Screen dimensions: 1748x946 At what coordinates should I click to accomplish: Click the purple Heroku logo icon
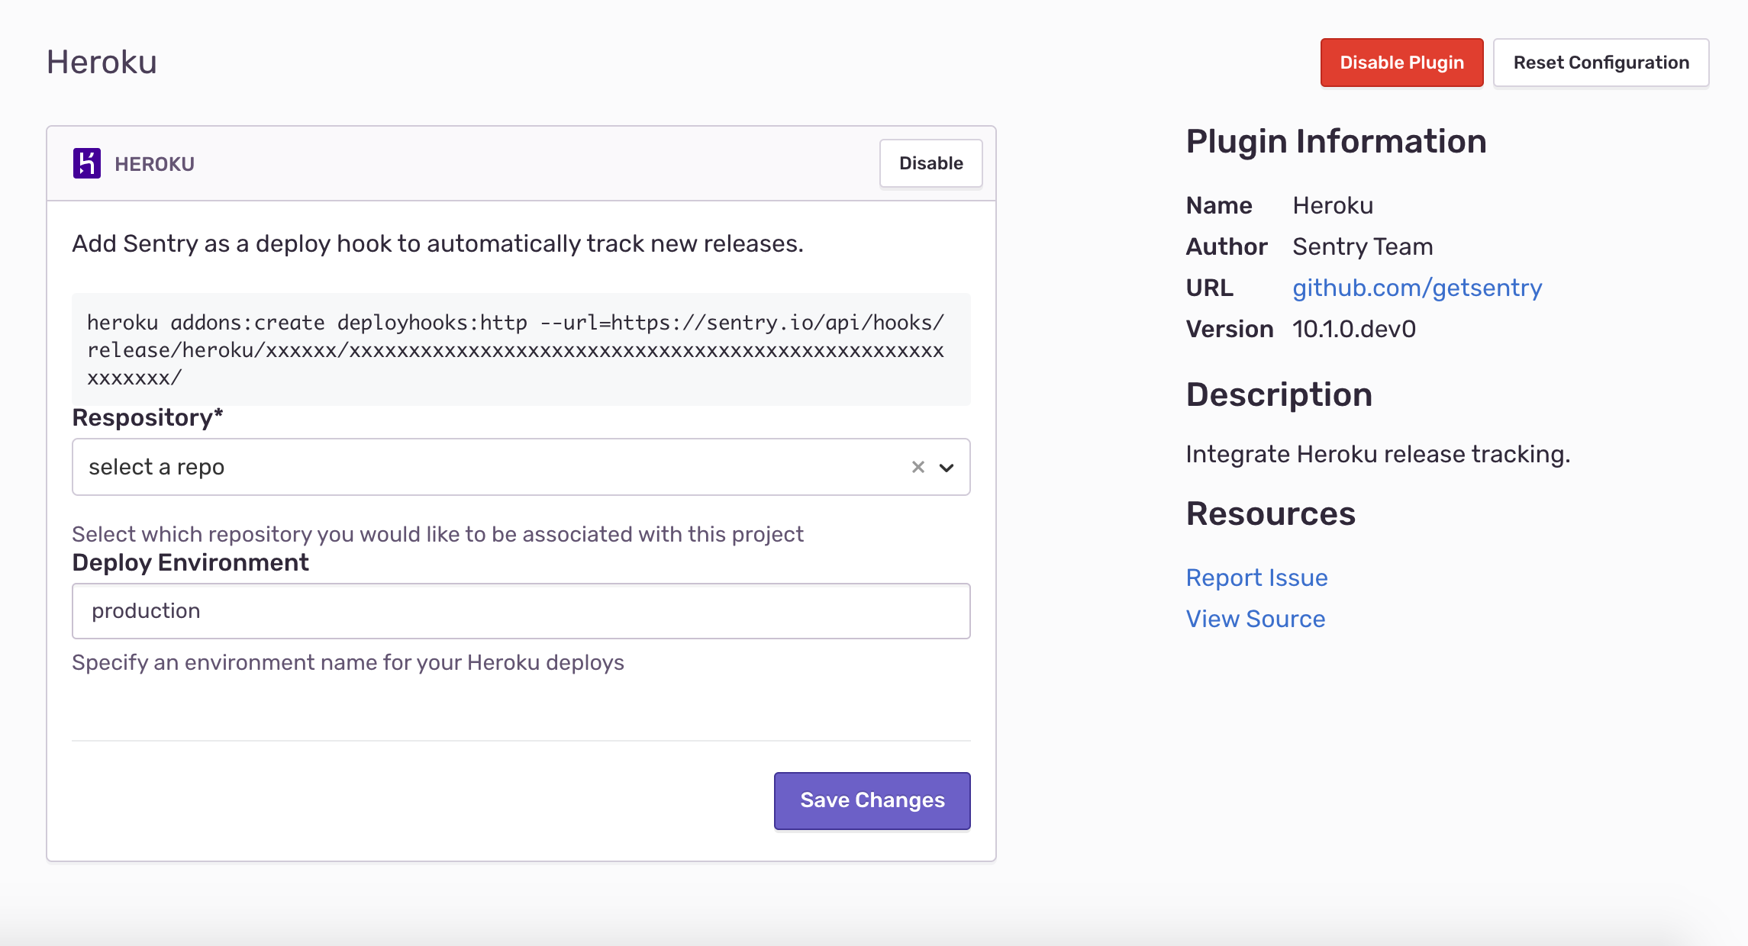86,163
